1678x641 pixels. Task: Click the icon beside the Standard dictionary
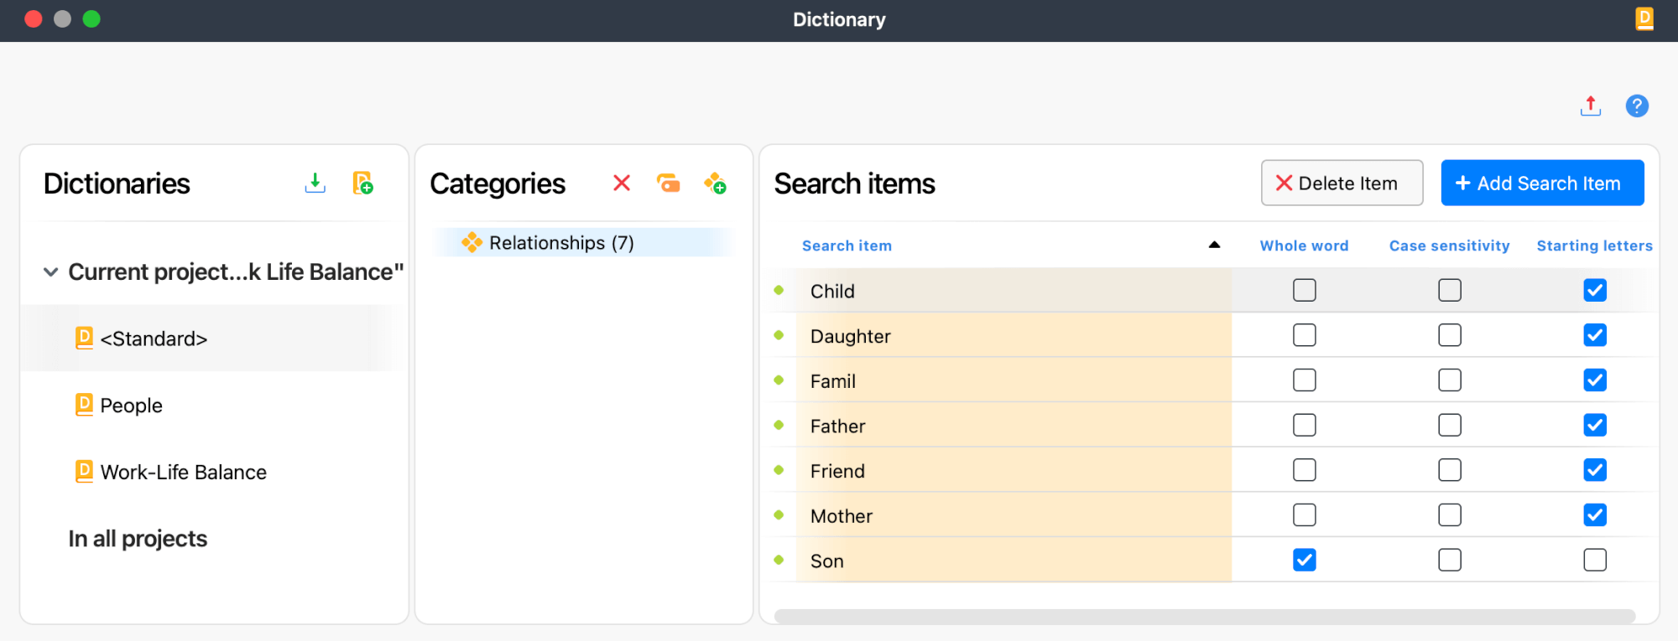coord(84,338)
